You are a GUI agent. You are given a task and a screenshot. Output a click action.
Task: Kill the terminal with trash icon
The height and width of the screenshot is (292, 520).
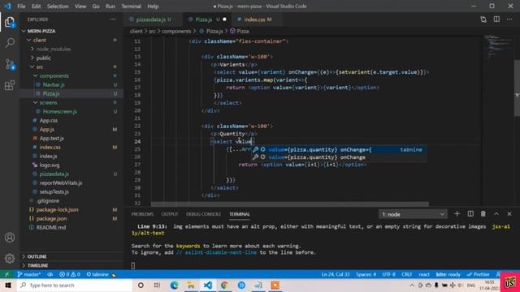click(483, 214)
